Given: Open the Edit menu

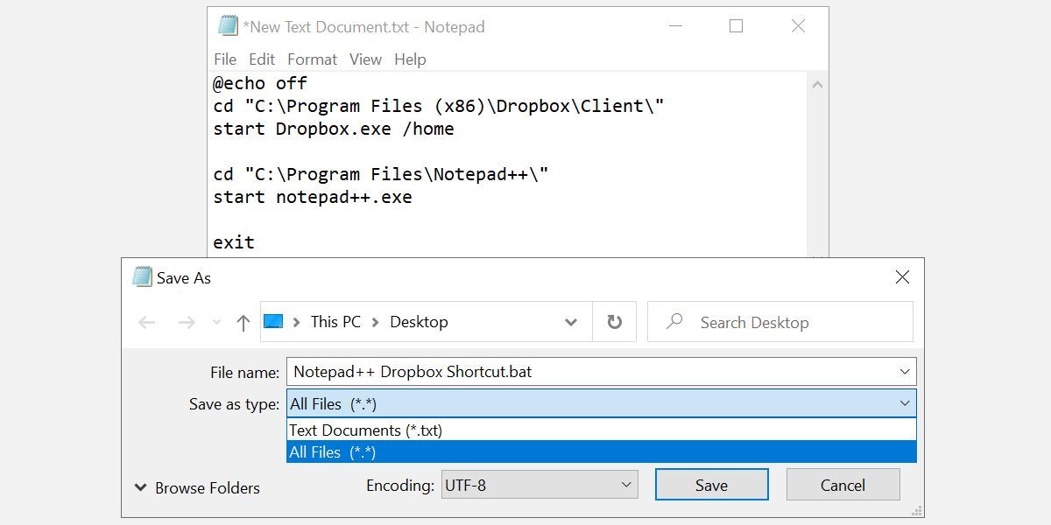Looking at the screenshot, I should [262, 59].
